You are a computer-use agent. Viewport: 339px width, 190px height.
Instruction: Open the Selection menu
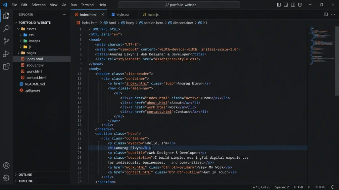click(x=38, y=5)
